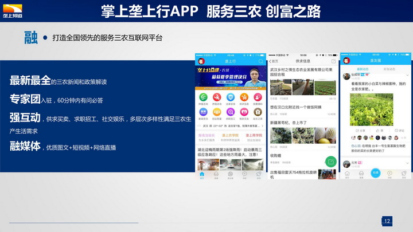Open the 收购鳝 listing
This screenshot has width=413, height=232.
click(275, 155)
